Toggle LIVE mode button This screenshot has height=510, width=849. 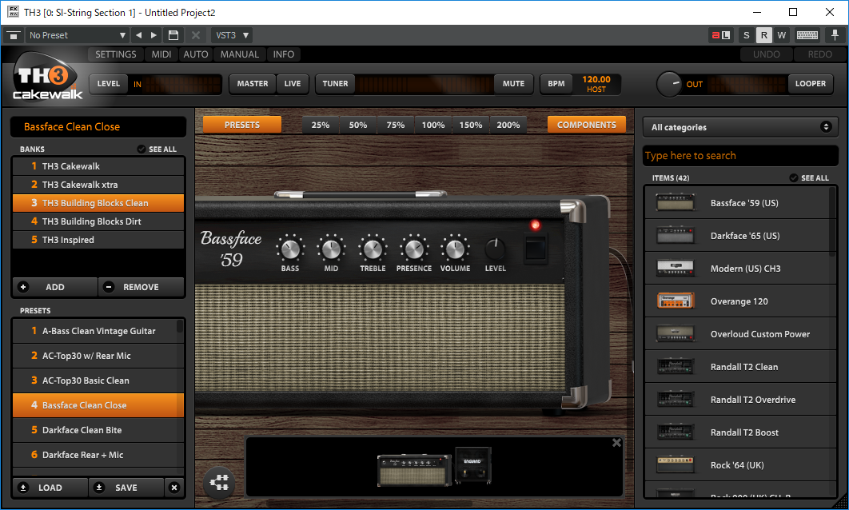pos(293,84)
